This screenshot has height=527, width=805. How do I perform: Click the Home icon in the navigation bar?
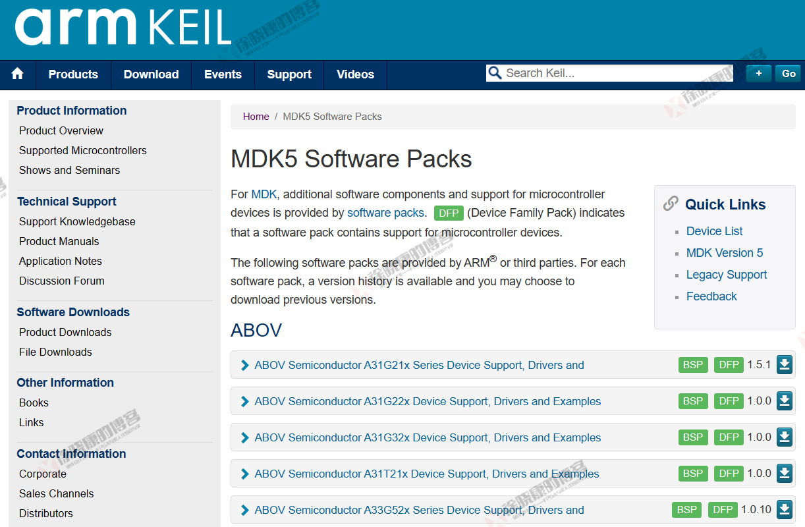tap(17, 74)
